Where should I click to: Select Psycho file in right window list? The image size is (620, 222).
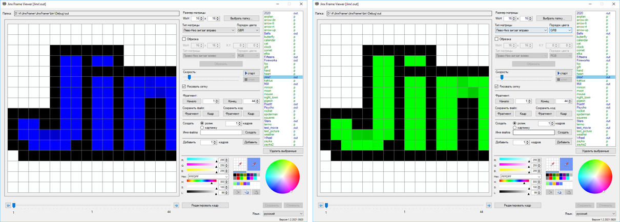click(x=581, y=107)
